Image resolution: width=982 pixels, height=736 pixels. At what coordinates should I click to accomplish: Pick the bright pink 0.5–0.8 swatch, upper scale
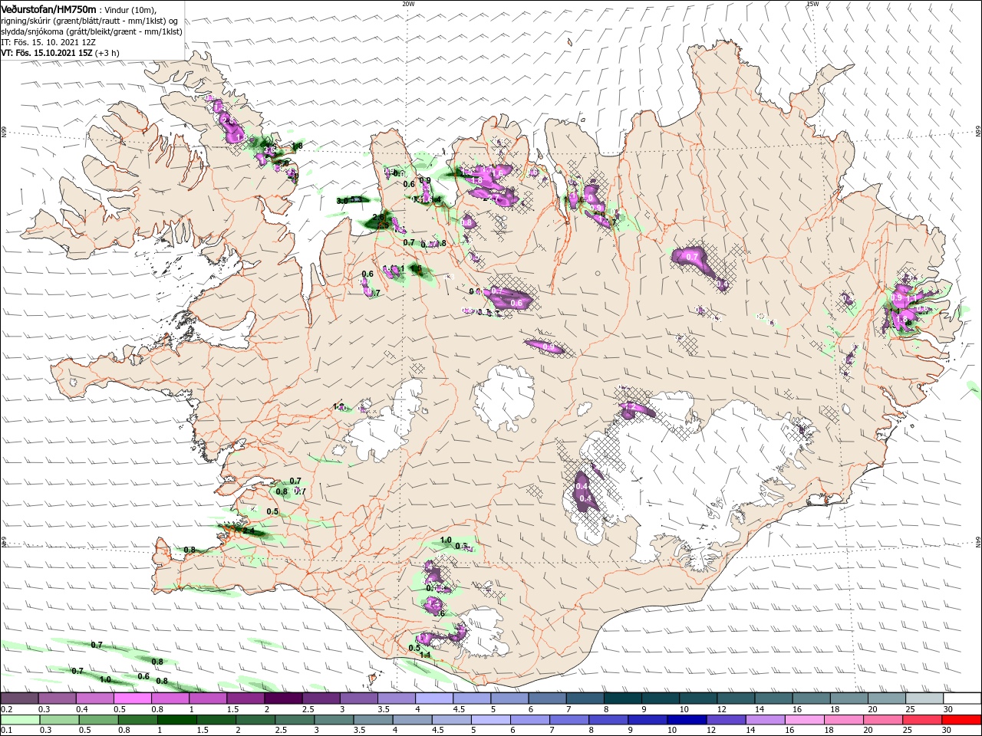[x=132, y=699]
